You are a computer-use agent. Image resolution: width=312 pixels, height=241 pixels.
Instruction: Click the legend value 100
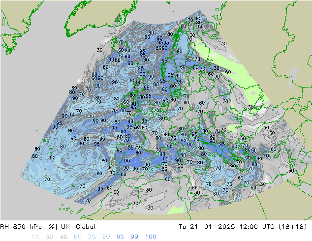[x=151, y=237]
